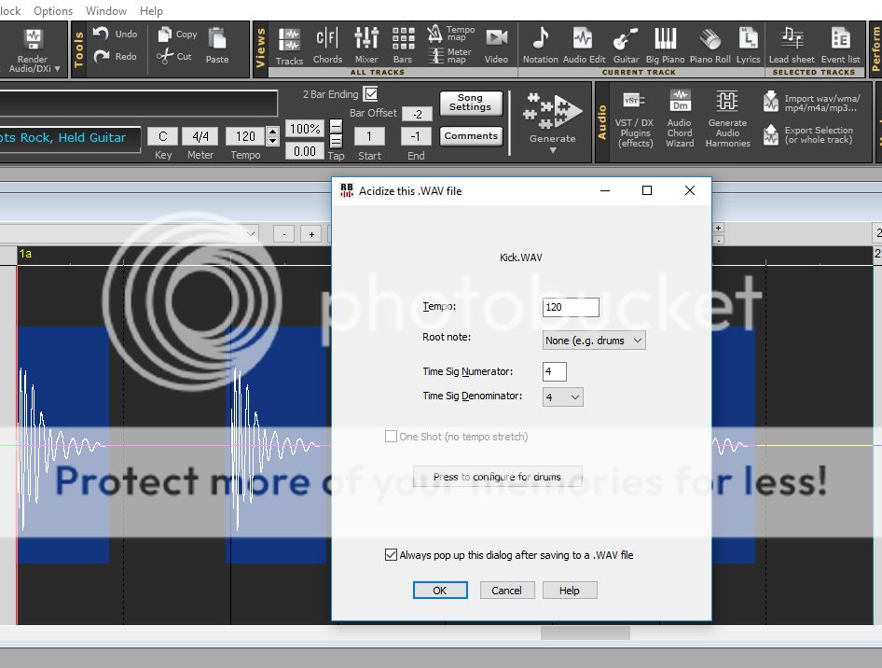Click OK in the Acidize dialog
Screen dimensions: 882x668
coord(440,591)
